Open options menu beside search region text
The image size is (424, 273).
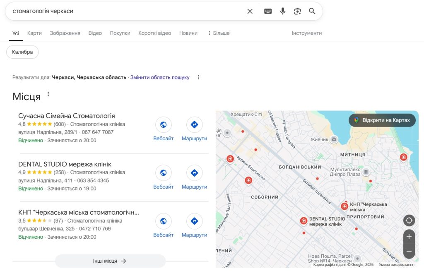tap(198, 77)
